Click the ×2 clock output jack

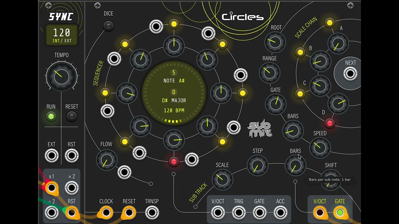point(72,188)
